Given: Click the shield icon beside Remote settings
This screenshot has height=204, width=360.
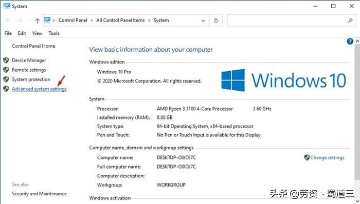Looking at the screenshot, I should [6, 70].
